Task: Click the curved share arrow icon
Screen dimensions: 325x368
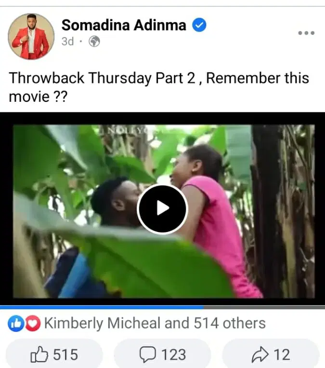Action: click(x=260, y=354)
